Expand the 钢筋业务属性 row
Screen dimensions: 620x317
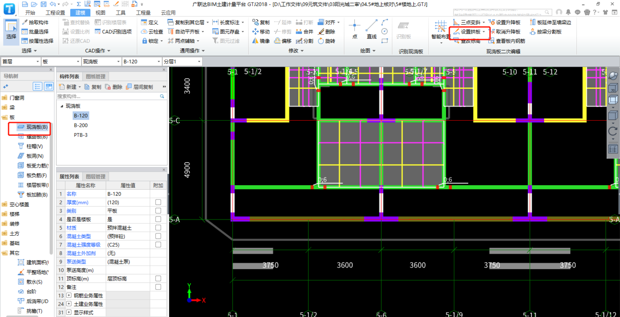click(69, 295)
